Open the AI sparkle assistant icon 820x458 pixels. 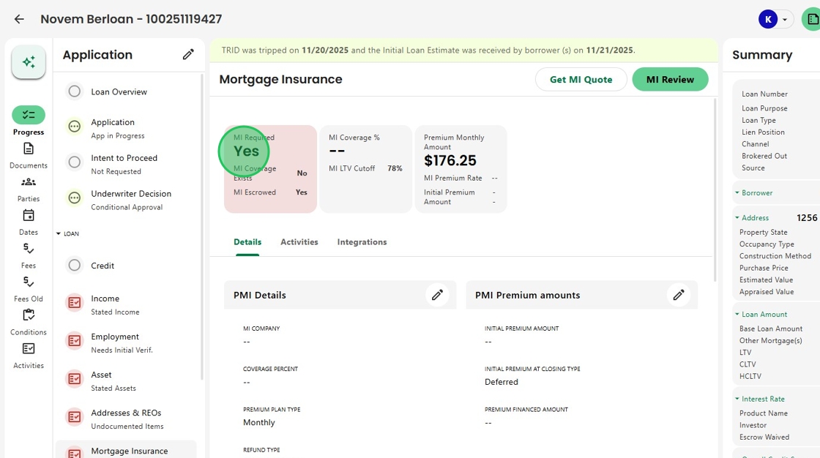tap(29, 62)
